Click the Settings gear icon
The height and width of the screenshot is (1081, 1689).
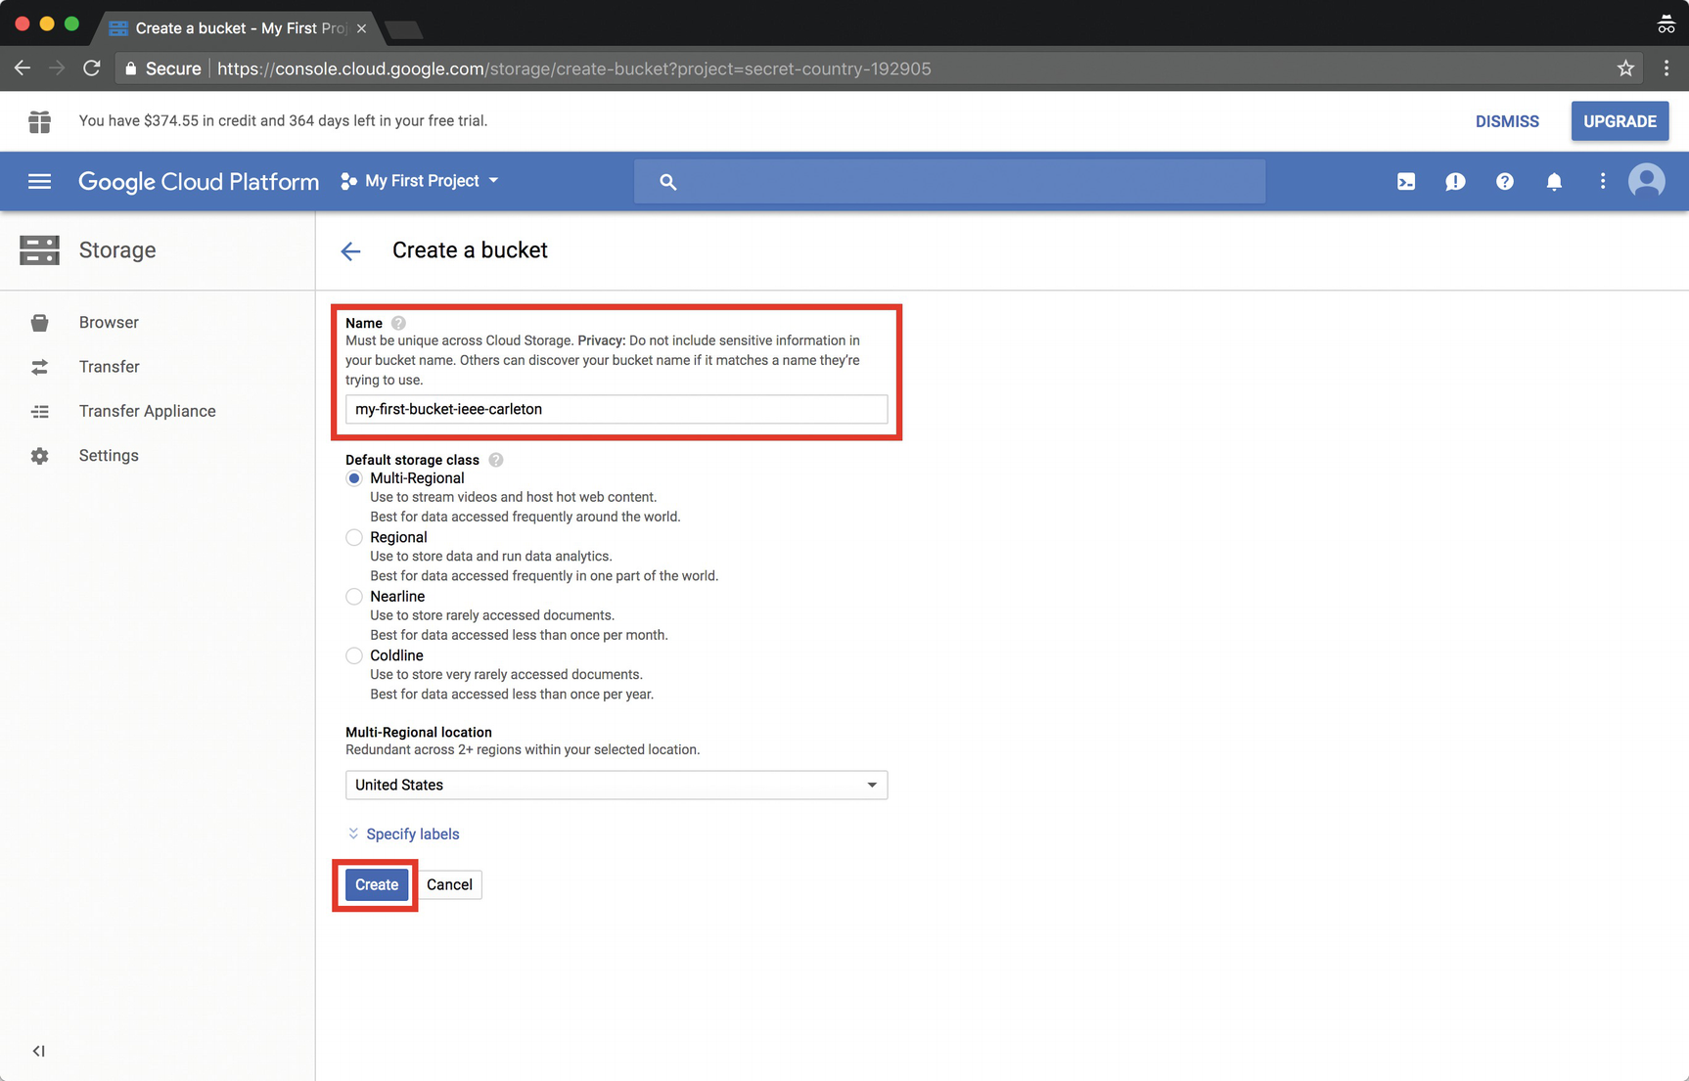click(39, 456)
